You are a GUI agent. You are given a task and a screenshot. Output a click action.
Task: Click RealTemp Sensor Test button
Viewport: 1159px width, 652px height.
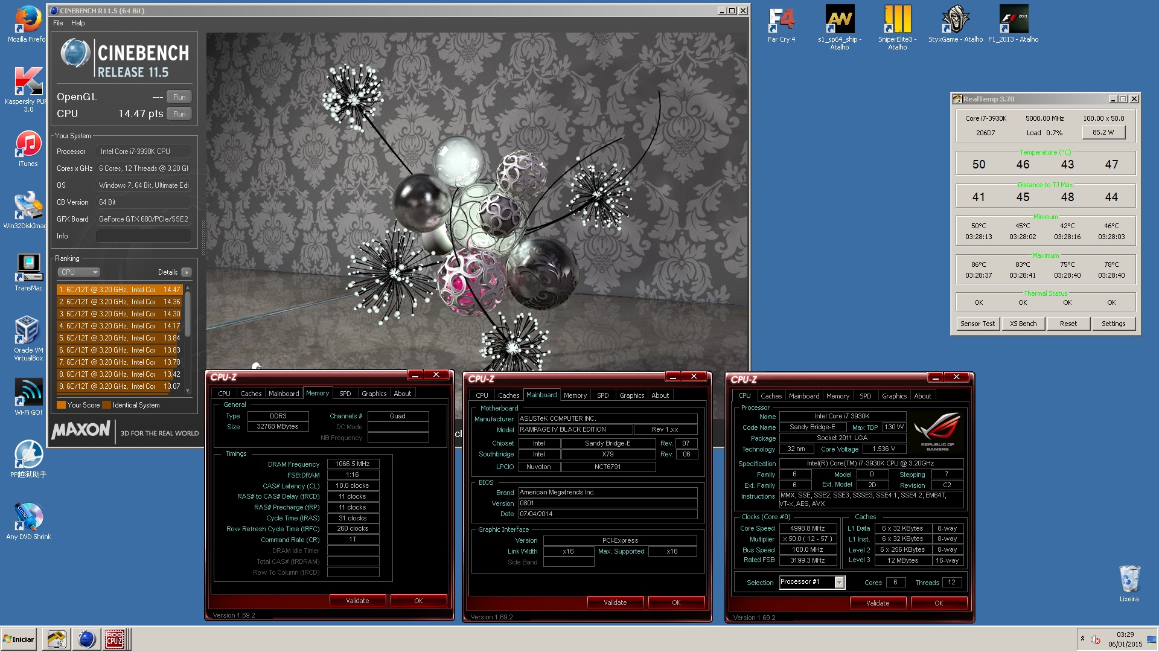977,324
